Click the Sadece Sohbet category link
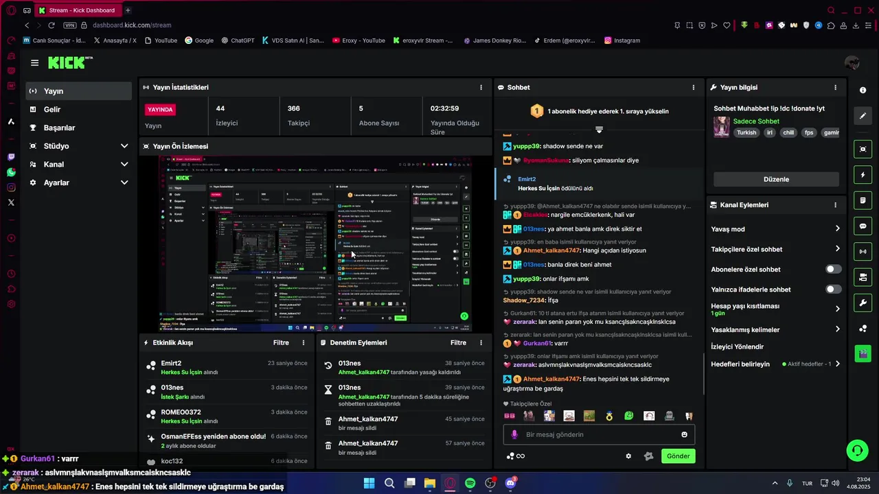 756,121
